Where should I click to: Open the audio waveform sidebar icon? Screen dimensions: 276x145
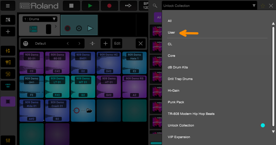coord(8,85)
